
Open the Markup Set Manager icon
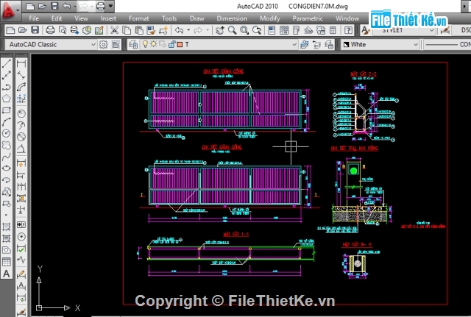(321, 30)
